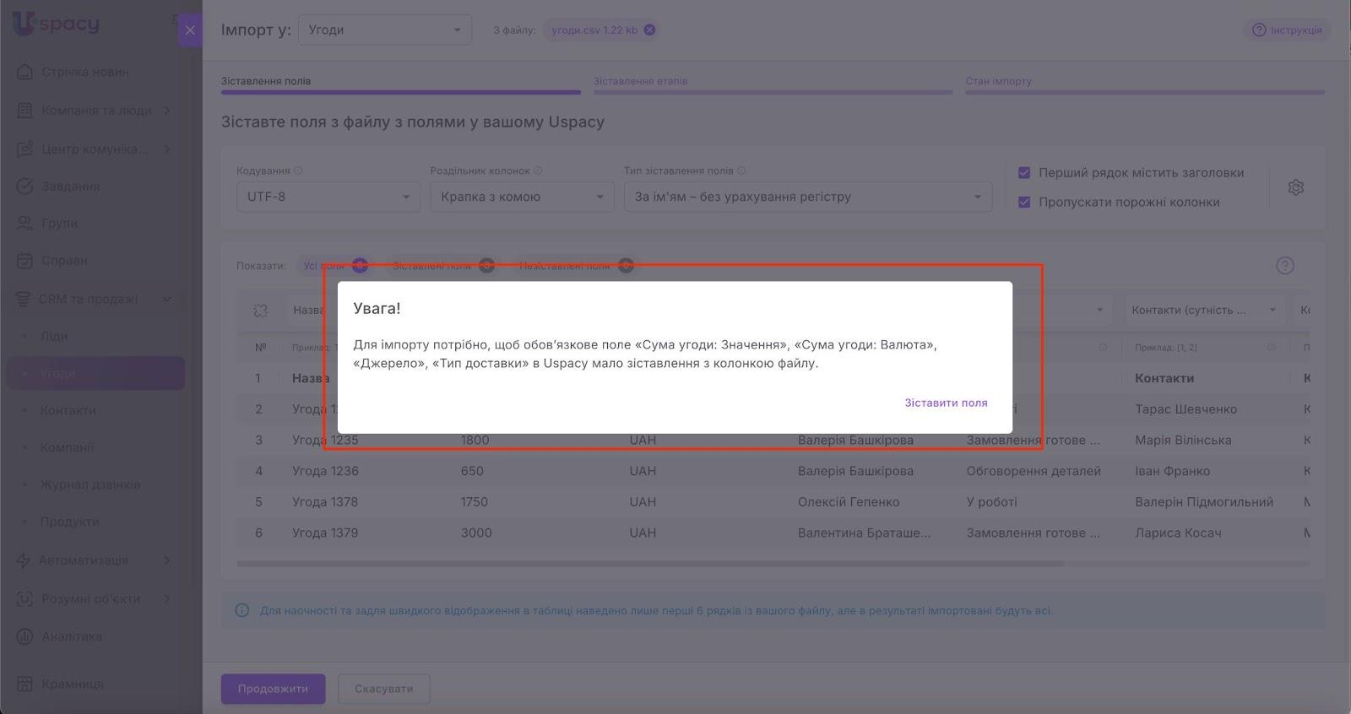Open the Імпорт у entity dropdown
This screenshot has height=714, width=1351.
coord(385,30)
